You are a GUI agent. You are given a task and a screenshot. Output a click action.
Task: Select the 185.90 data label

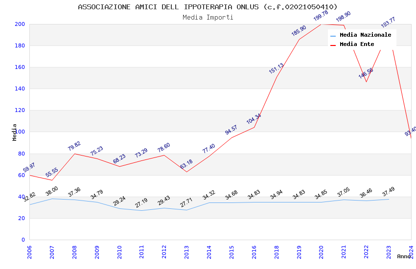coord(299,30)
